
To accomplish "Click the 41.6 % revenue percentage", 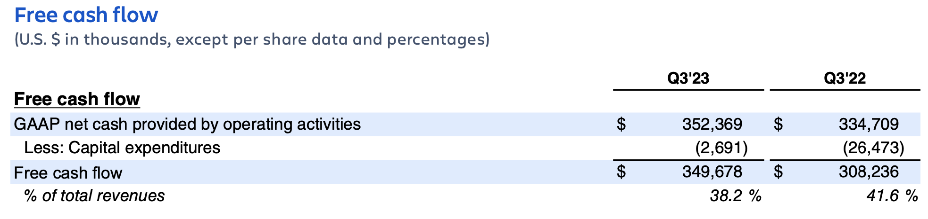I will point(892,196).
